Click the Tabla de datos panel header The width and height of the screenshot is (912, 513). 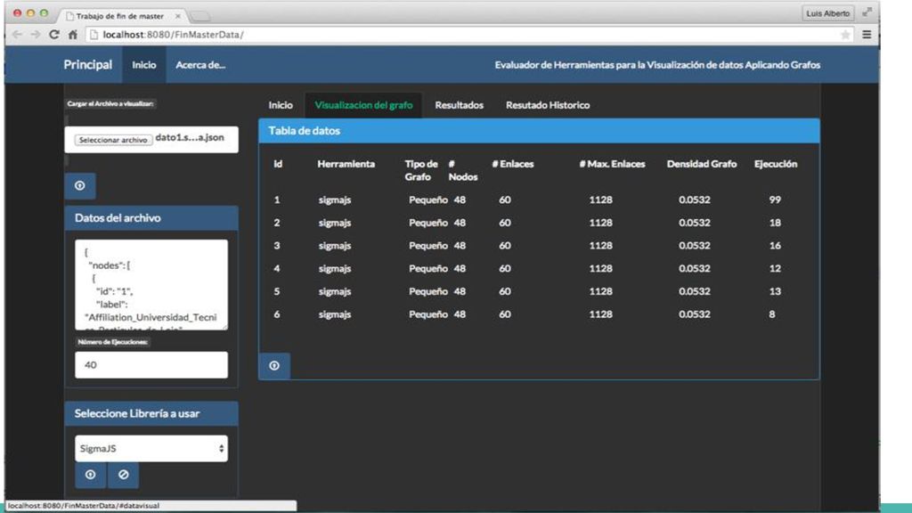pyautogui.click(x=539, y=131)
